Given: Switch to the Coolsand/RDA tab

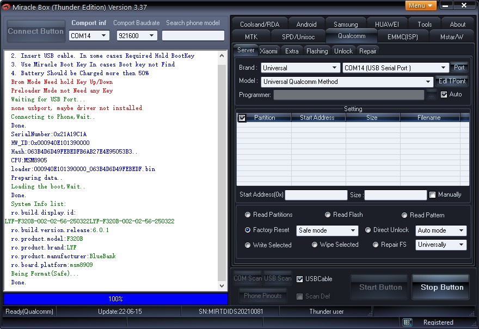Looking at the screenshot, I should [x=260, y=24].
